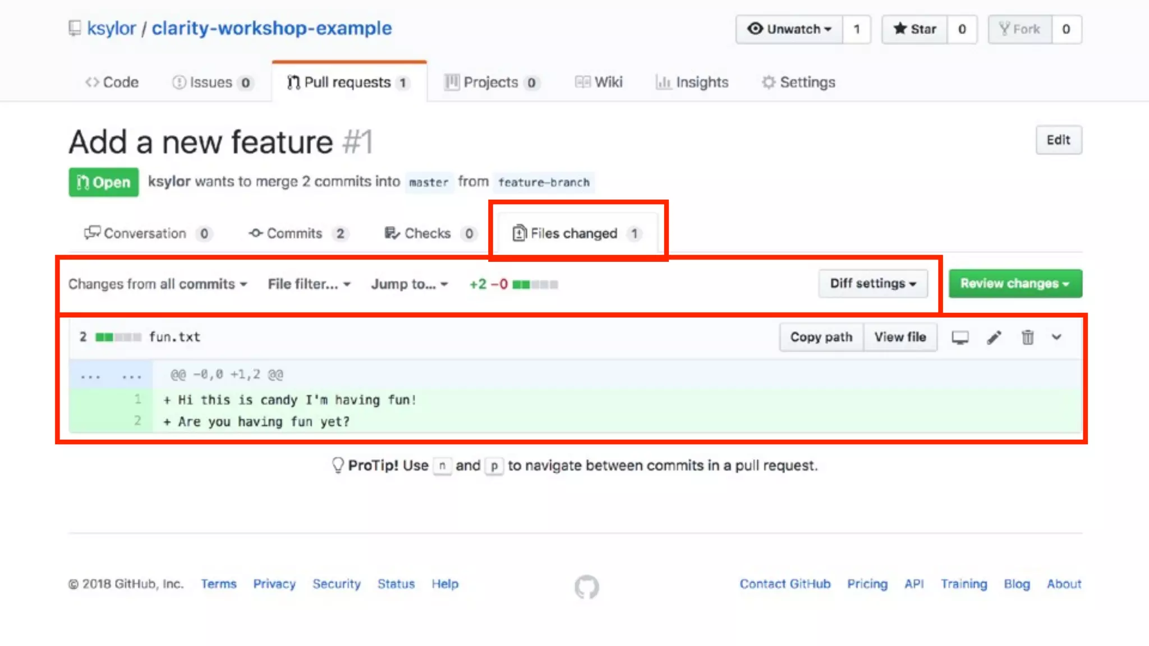Viewport: 1149px width, 646px height.
Task: Click the diffstat bar next to +2 −0
Action: click(x=535, y=285)
